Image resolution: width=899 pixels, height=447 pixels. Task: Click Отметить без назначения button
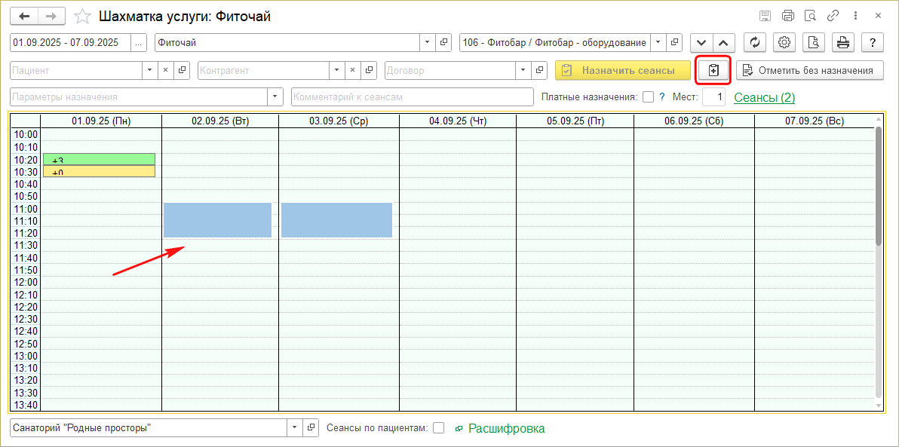809,70
